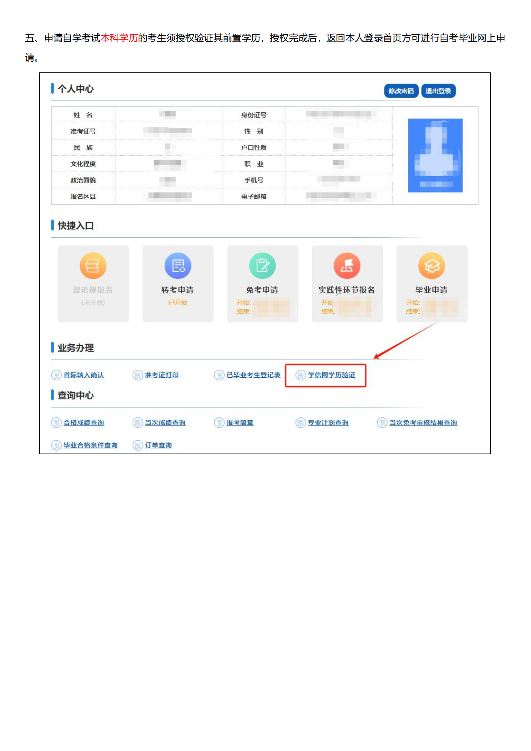Open the 当次成绩查询 link
The image size is (531, 751).
tap(165, 423)
